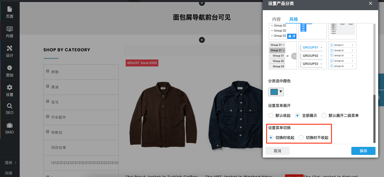Switch to the 内容 tab in dialog
Screen dimensions: 384x177
click(x=276, y=19)
